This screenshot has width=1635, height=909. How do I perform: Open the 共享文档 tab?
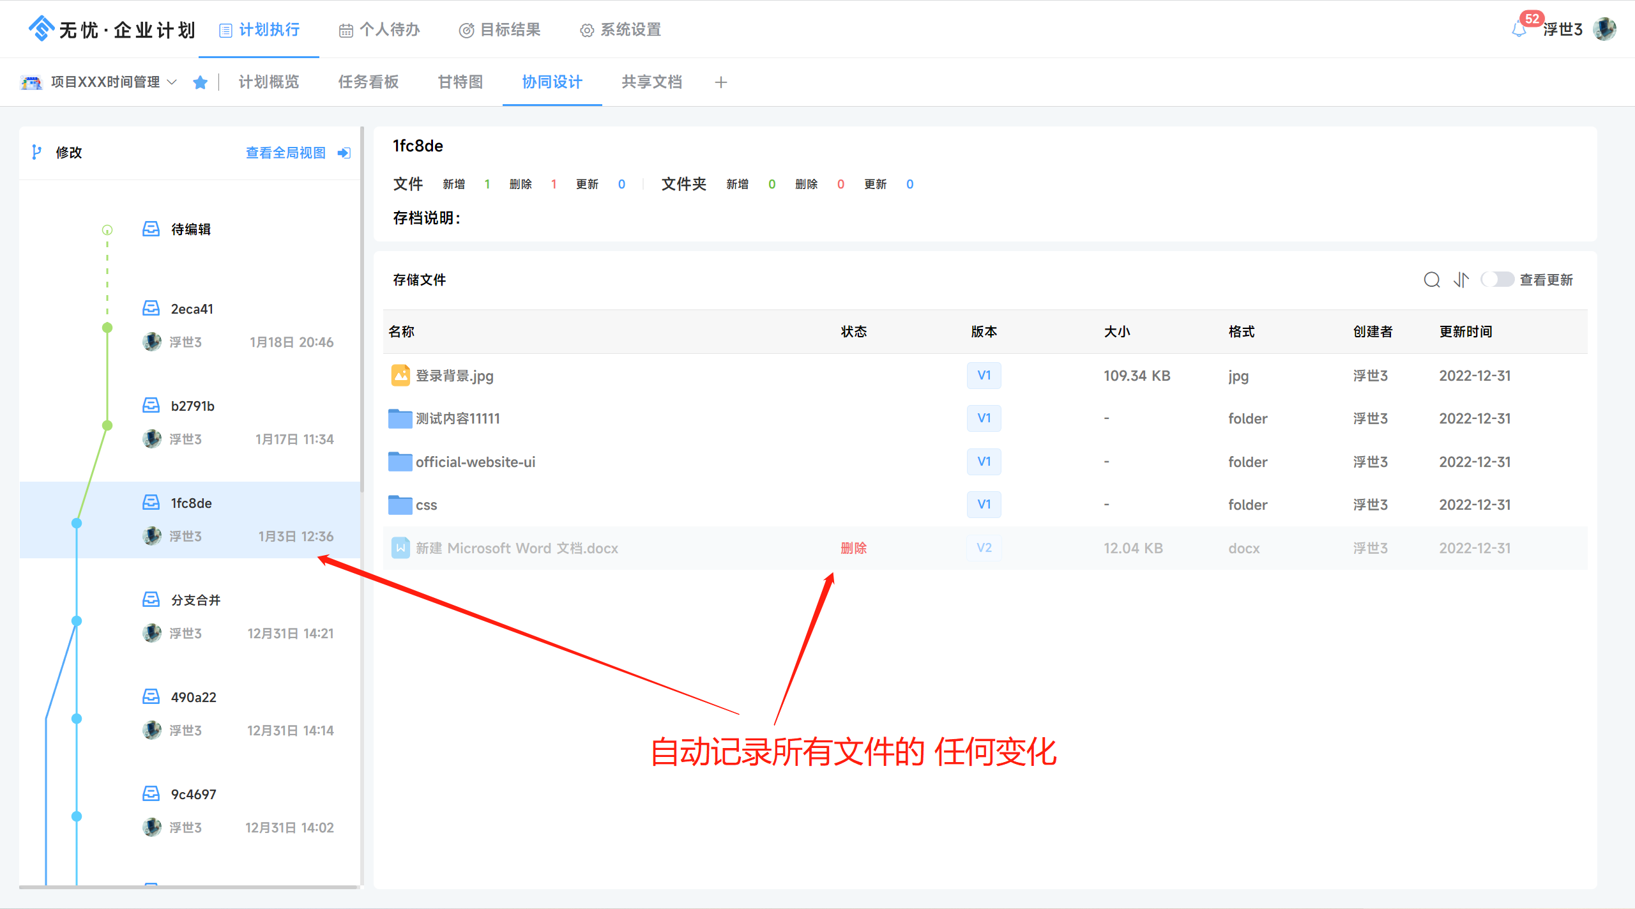[x=652, y=82]
